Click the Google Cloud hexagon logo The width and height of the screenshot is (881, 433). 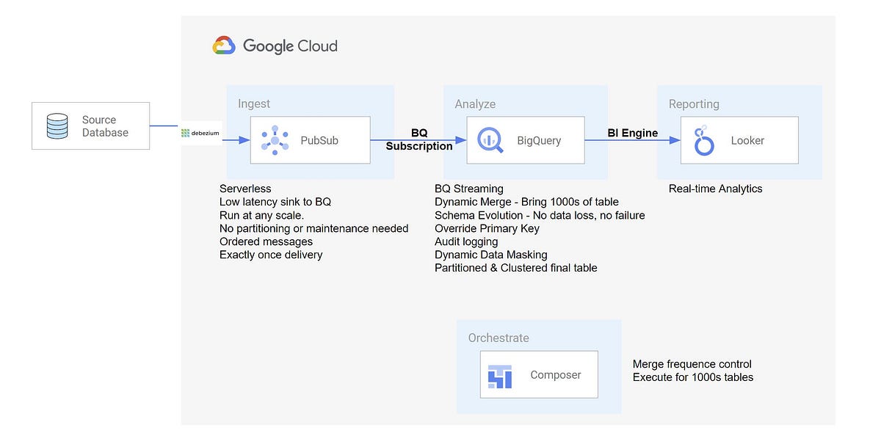pos(224,44)
